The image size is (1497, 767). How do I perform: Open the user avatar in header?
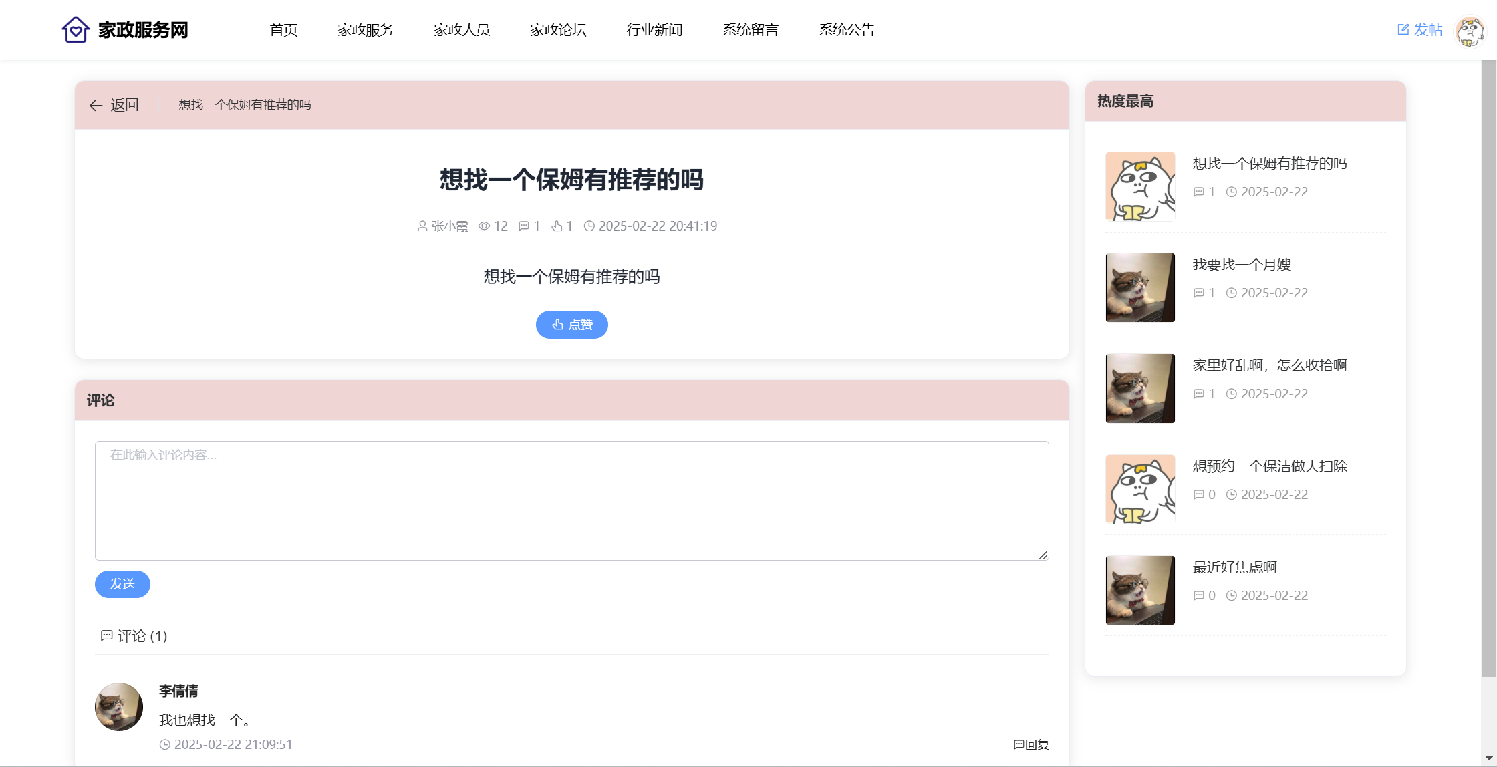click(x=1470, y=31)
